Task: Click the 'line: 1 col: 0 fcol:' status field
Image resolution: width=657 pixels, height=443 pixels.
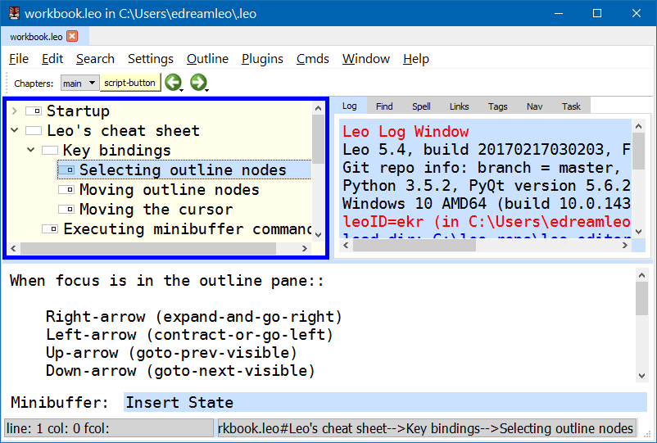Action: pyautogui.click(x=108, y=428)
